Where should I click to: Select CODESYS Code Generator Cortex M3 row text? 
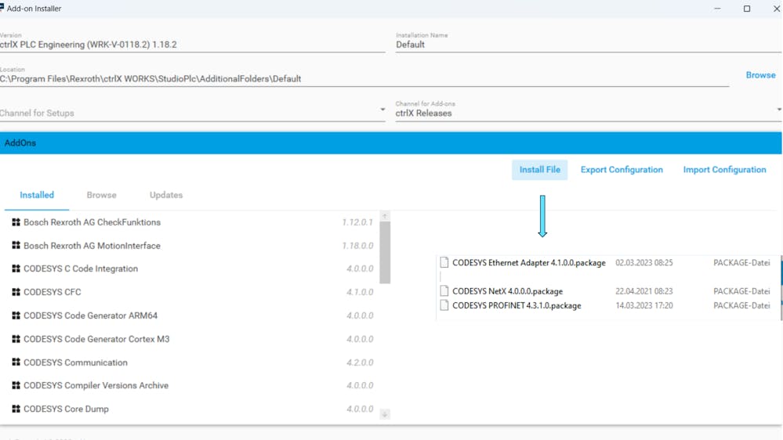(96, 339)
